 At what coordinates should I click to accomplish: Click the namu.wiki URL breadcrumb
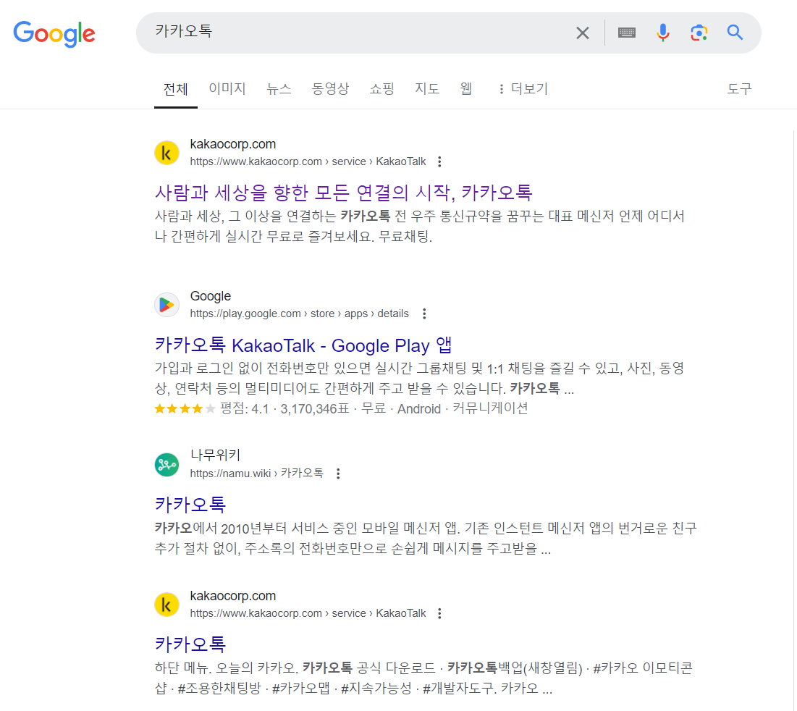coord(257,474)
